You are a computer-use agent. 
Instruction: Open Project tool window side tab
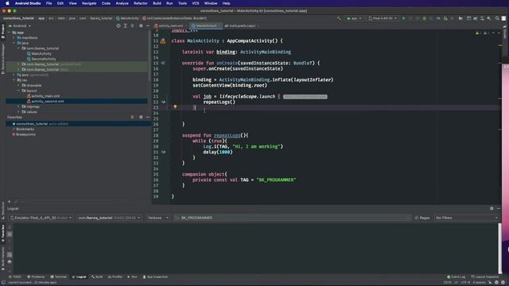[3, 31]
